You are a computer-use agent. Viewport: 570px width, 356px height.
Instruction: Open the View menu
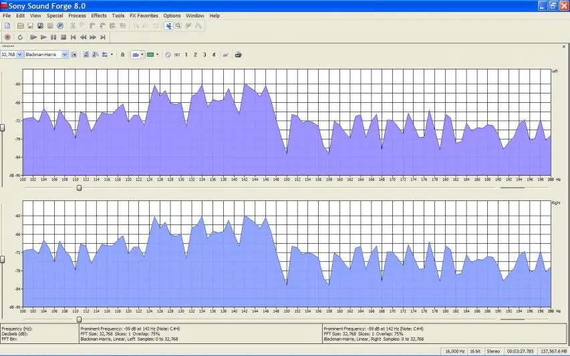coord(35,15)
